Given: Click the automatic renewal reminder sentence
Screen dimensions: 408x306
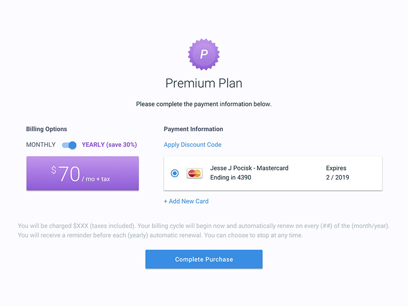Looking at the screenshot, I should pyautogui.click(x=160, y=235).
